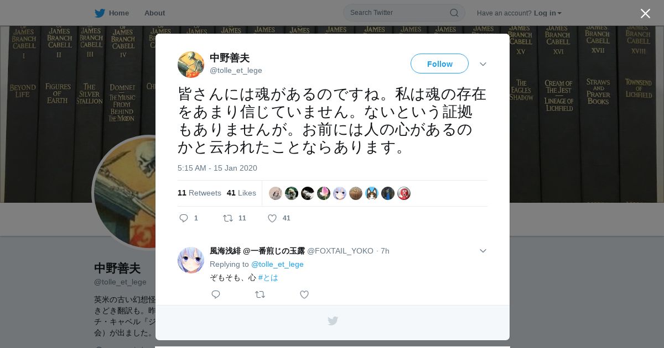Open the tweet author's profile avatar

pyautogui.click(x=191, y=65)
